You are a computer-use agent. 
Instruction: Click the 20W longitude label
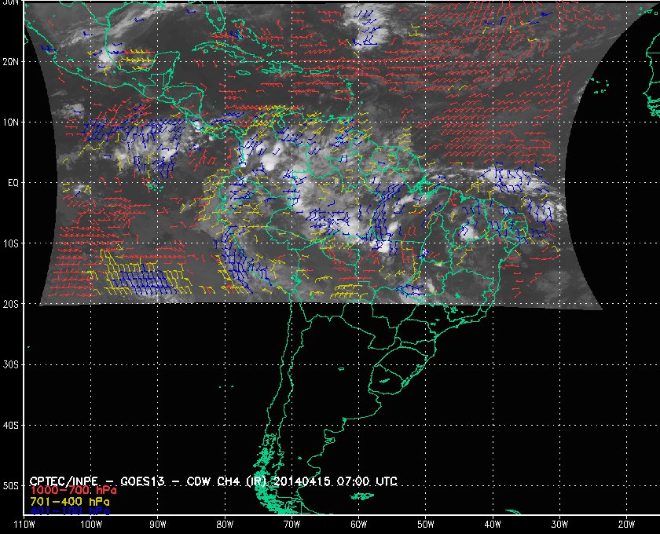(x=626, y=525)
